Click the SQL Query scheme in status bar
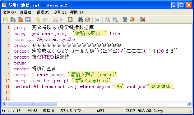Image resolution: width=194 pixels, height=115 pixels. pos(155,111)
